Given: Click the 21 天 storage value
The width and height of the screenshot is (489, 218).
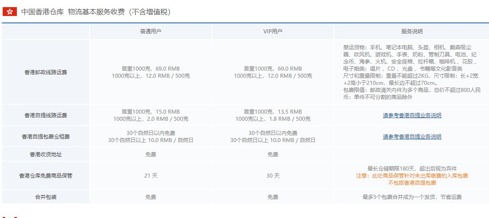Looking at the screenshot, I should click(x=151, y=176).
